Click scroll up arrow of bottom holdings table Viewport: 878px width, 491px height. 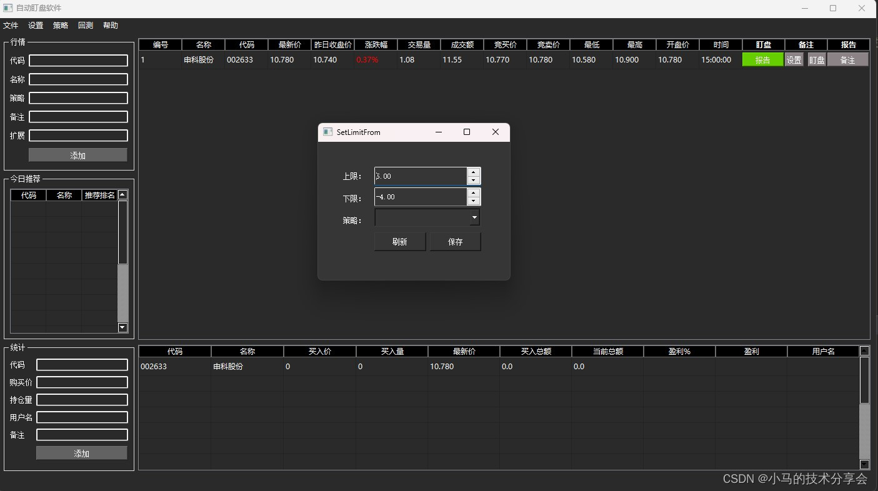coord(865,350)
